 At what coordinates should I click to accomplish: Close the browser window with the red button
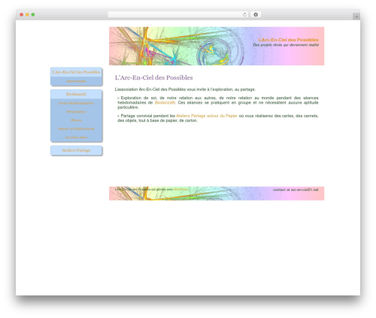pos(22,14)
